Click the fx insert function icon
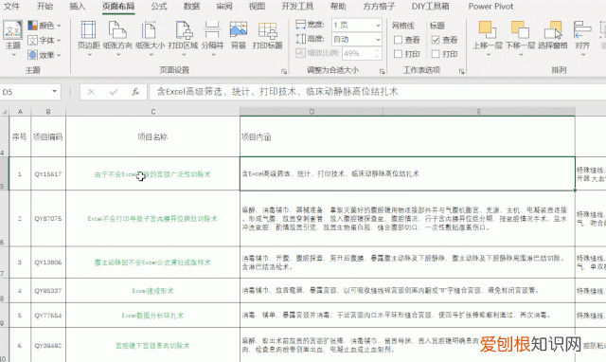 [135, 92]
